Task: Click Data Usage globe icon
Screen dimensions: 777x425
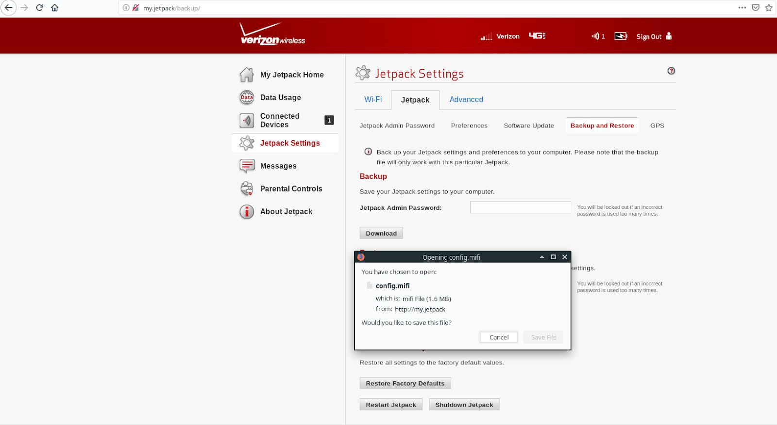Action: pos(247,97)
